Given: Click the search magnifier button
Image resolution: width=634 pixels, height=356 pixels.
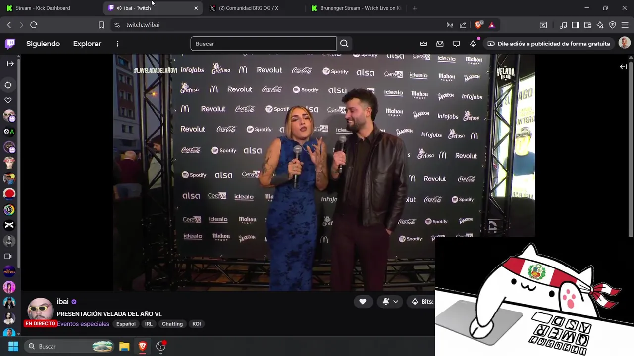Looking at the screenshot, I should (344, 44).
